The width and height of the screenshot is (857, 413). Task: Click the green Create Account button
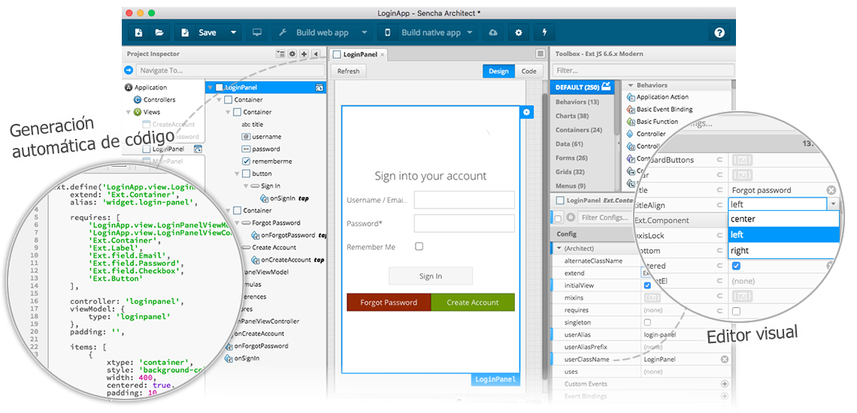point(473,303)
